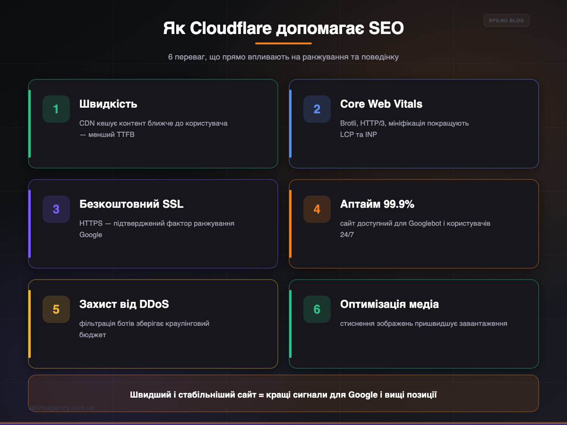The image size is (567, 425).
Task: Click text "стиснення зображень пришвидшує завантаження"
Action: (424, 323)
